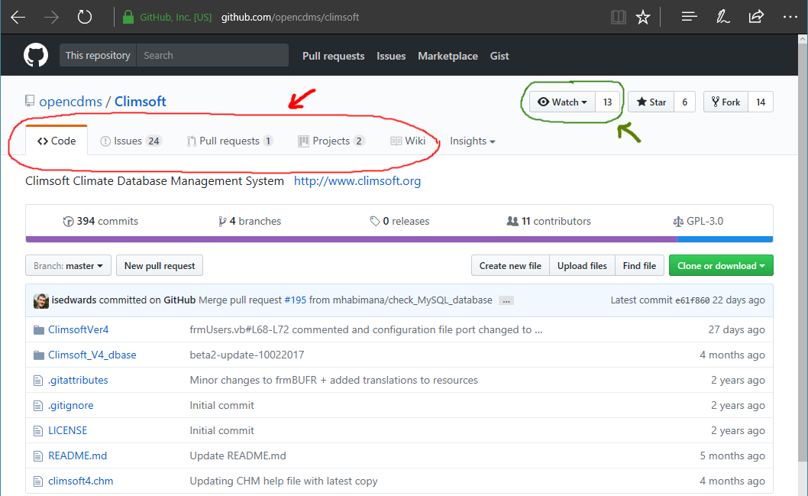This screenshot has height=496, width=808.
Task: Open Marketplace in the top header
Action: point(448,56)
